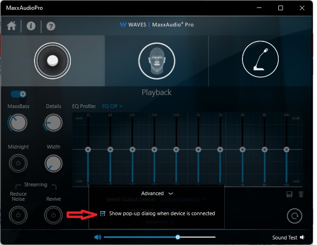Switch to the head-tracking face tab
Image resolution: width=317 pixels, height=245 pixels.
tap(157, 60)
